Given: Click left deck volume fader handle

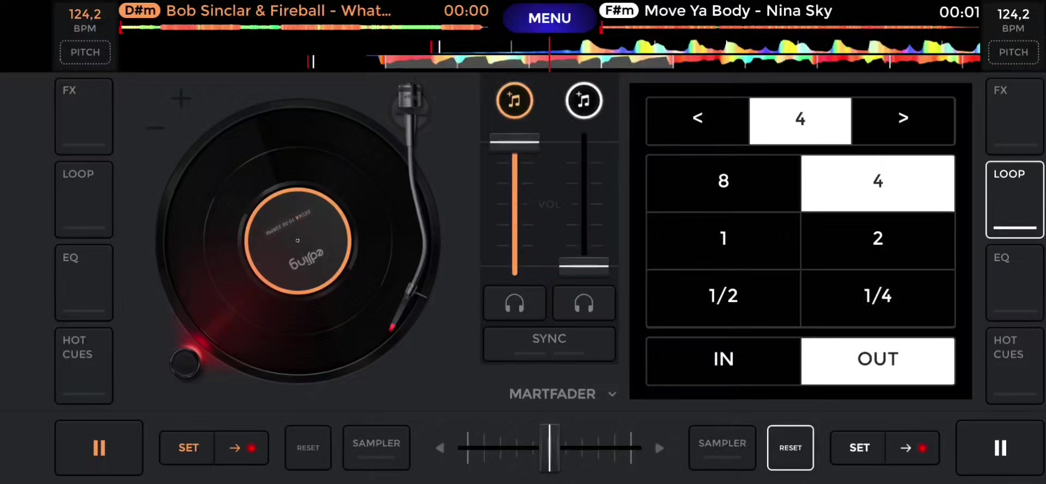Looking at the screenshot, I should click(x=514, y=142).
